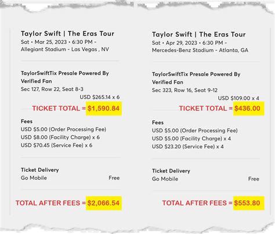Select Sec 323, Row 16 seat info
This screenshot has height=234, width=275.
tap(184, 90)
